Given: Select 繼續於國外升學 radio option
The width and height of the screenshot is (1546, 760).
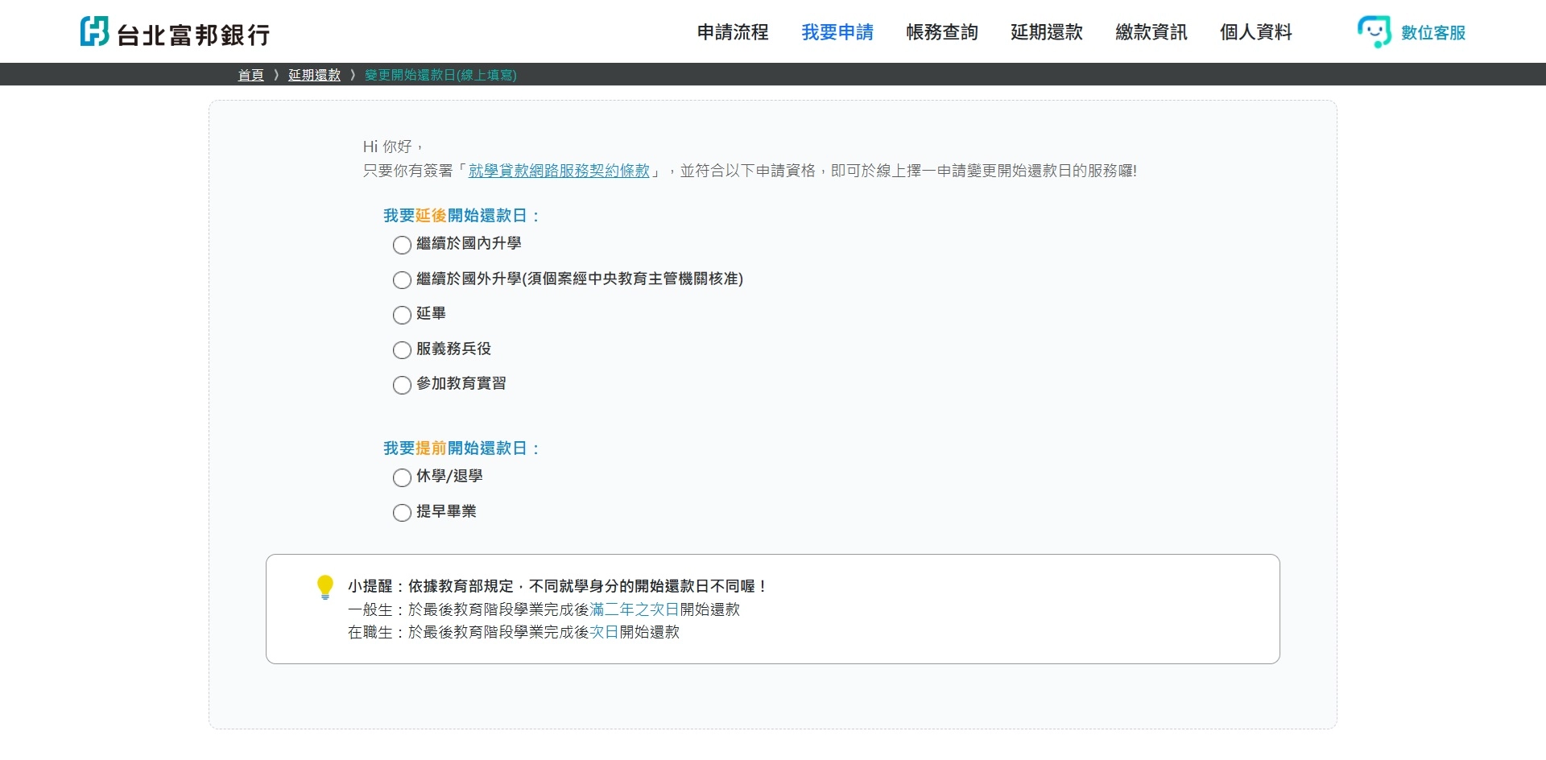Looking at the screenshot, I should click(x=402, y=280).
